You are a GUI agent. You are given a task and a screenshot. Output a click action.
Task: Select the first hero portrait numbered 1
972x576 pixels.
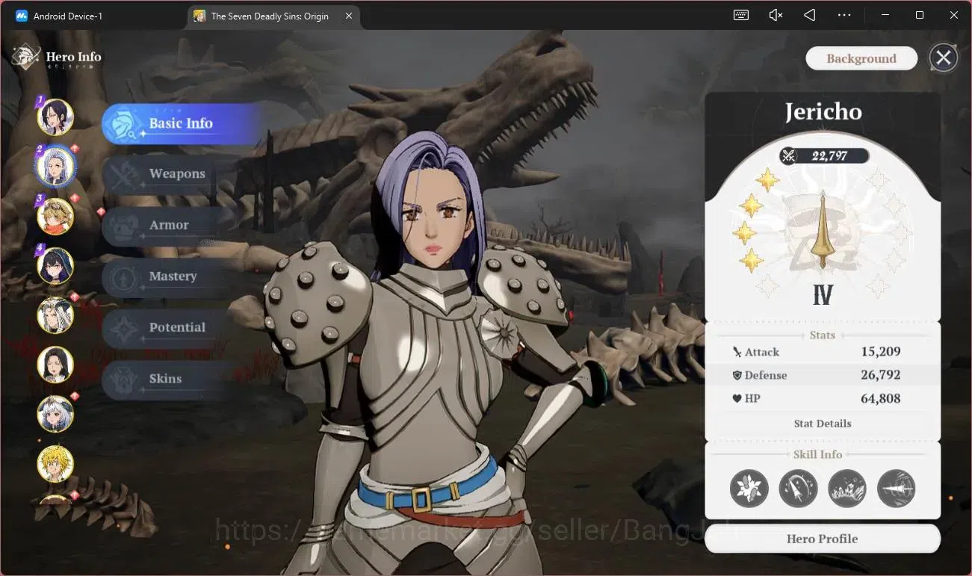point(55,117)
